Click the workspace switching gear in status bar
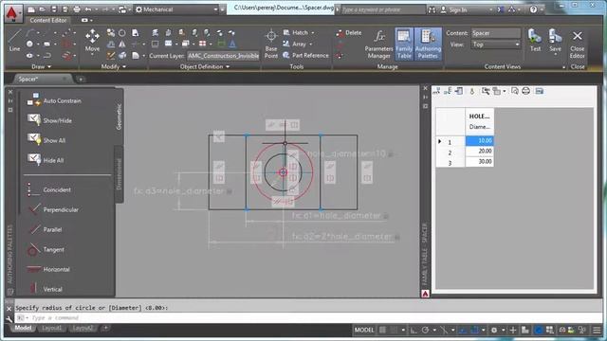This screenshot has height=341, width=607. (494, 330)
